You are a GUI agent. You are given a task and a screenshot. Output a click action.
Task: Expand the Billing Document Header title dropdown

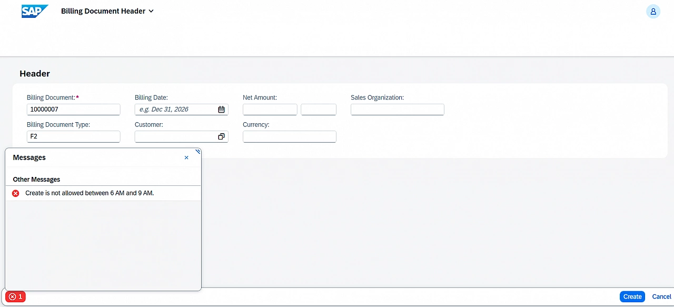click(x=151, y=11)
